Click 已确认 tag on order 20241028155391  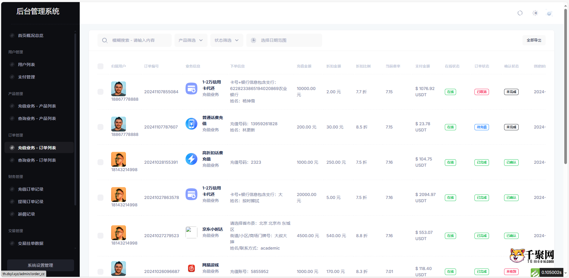[x=511, y=162]
